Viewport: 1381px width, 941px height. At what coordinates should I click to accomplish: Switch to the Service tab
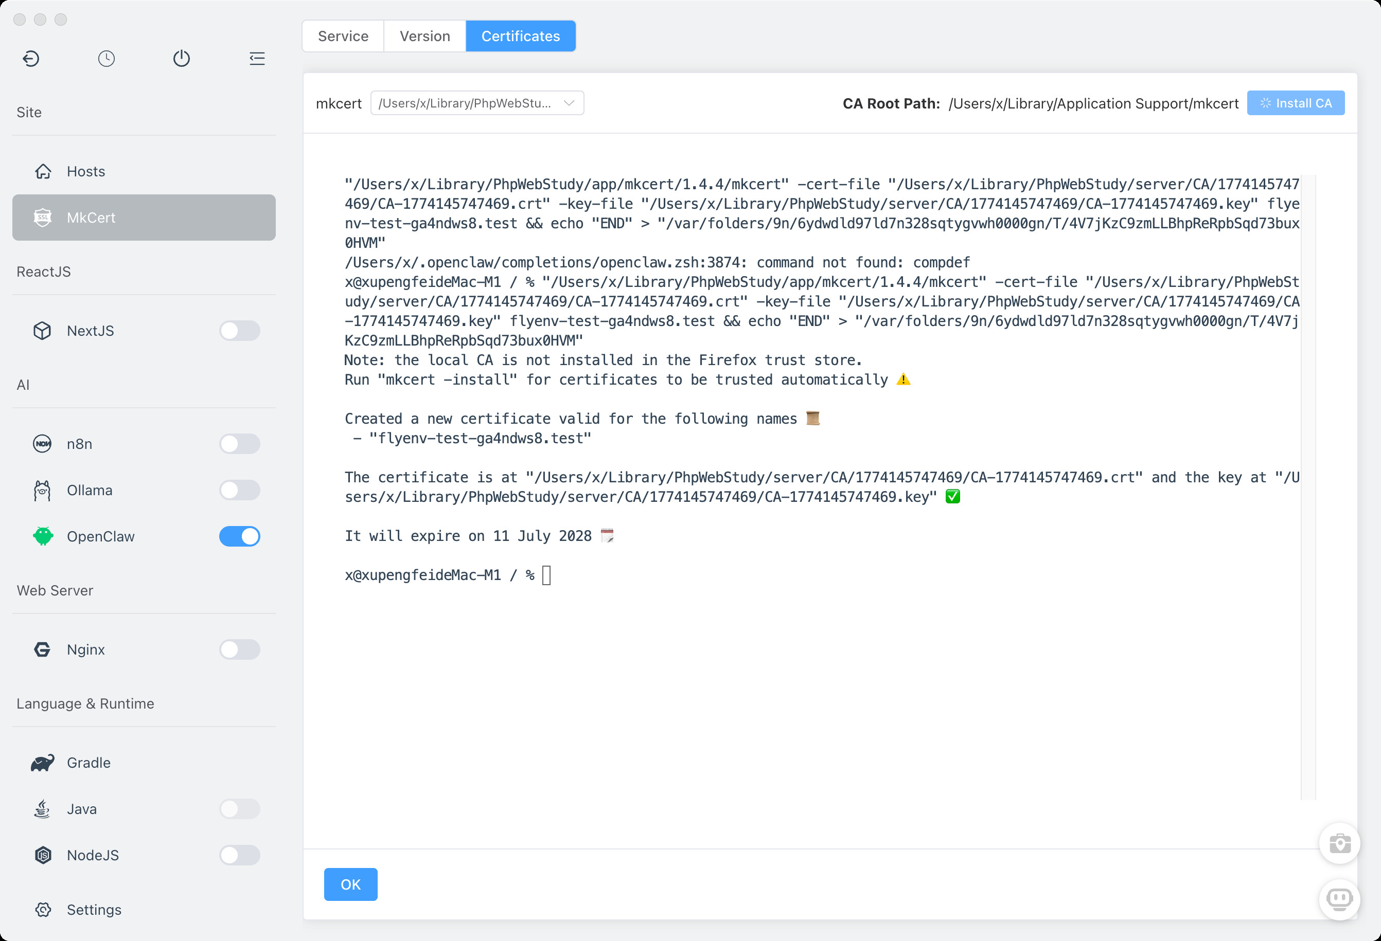[343, 36]
